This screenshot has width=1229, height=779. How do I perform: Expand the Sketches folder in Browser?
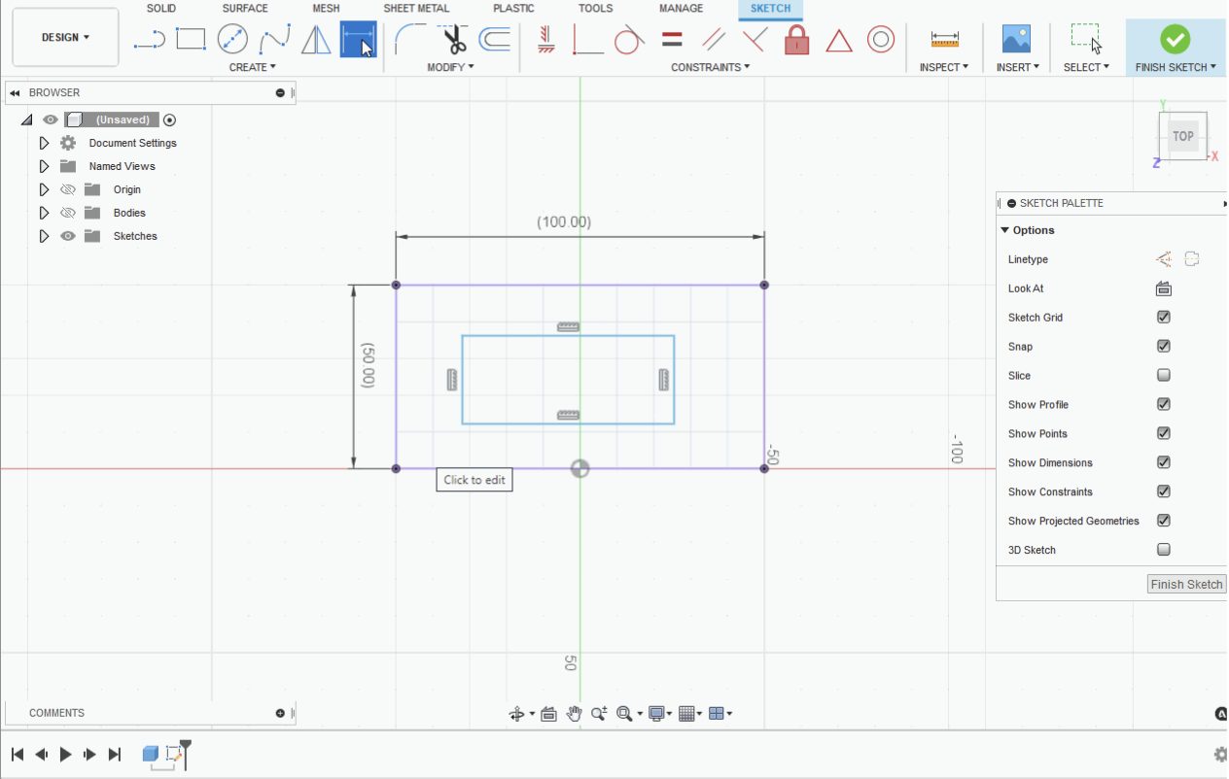(44, 236)
